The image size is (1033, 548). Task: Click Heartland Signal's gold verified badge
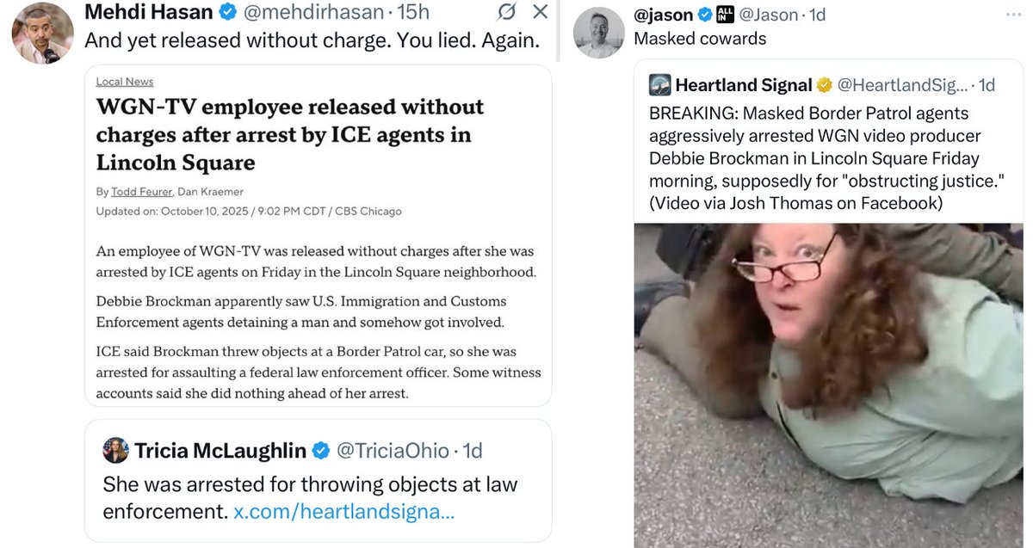824,84
